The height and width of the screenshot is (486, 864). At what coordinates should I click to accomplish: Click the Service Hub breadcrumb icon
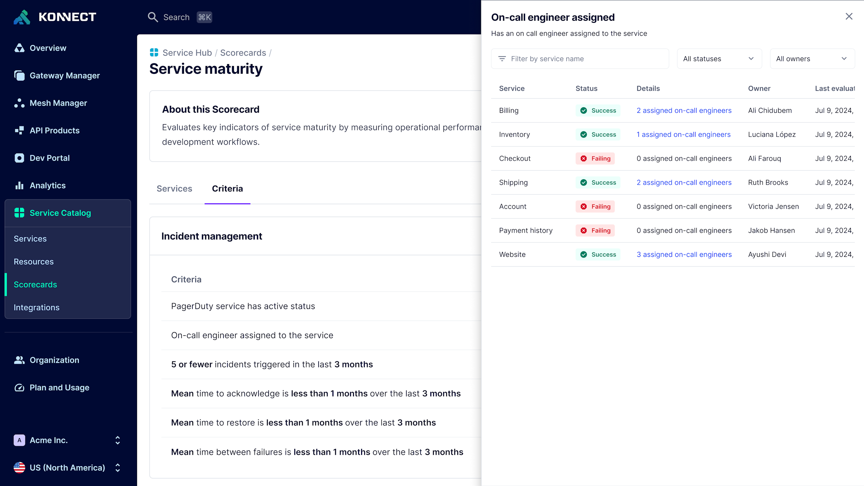pyautogui.click(x=154, y=52)
